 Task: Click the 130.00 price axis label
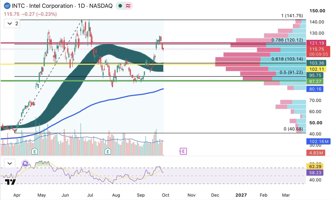(x=317, y=33)
